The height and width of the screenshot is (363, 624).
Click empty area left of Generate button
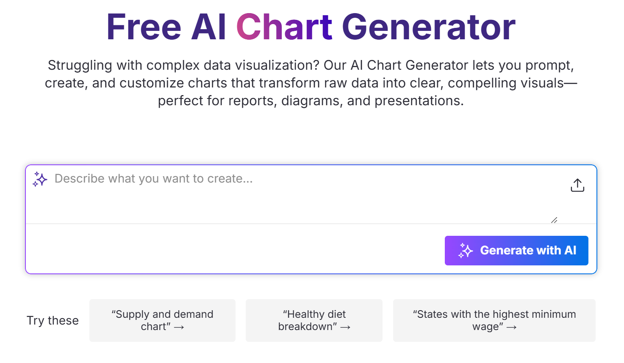click(233, 250)
